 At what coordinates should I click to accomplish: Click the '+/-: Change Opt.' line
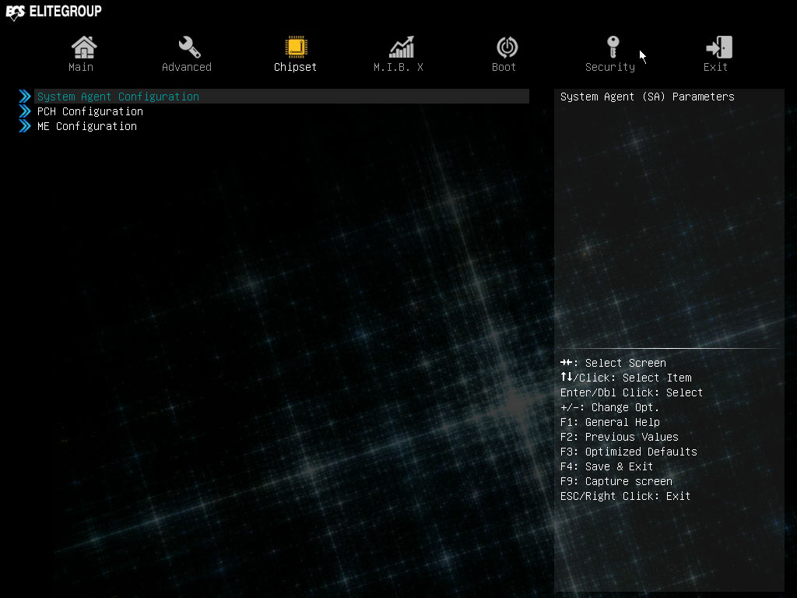click(x=609, y=407)
